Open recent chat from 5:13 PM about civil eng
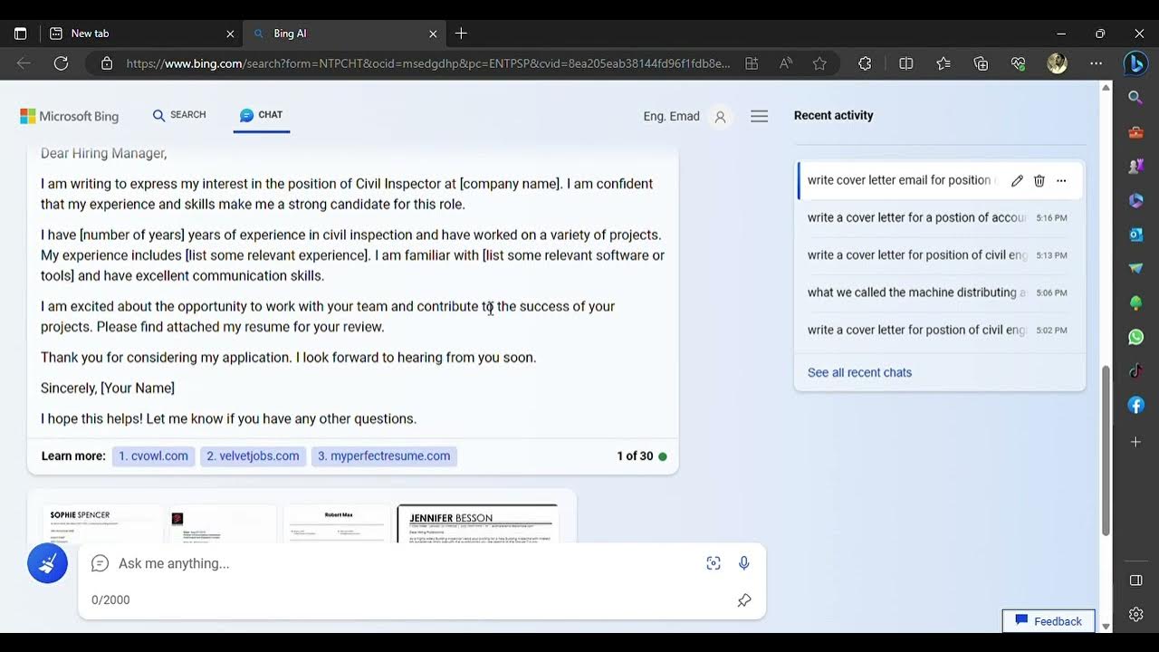The height and width of the screenshot is (652, 1159). (938, 255)
